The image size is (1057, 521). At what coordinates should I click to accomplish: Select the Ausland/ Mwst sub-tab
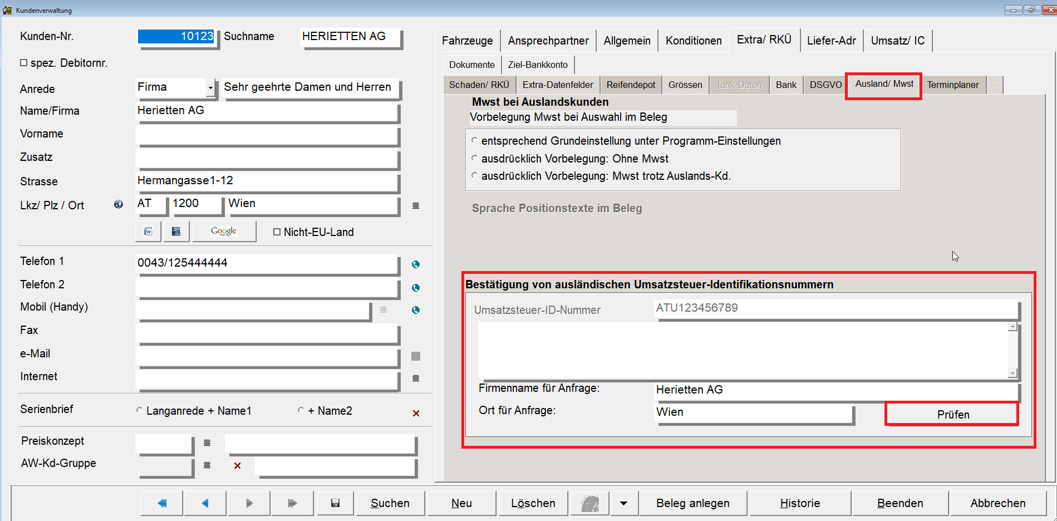coord(884,84)
